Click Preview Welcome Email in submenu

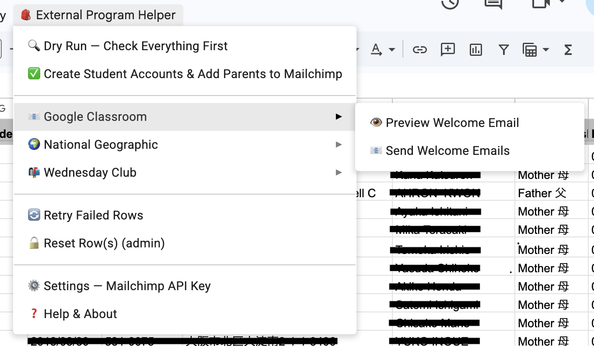coord(452,123)
